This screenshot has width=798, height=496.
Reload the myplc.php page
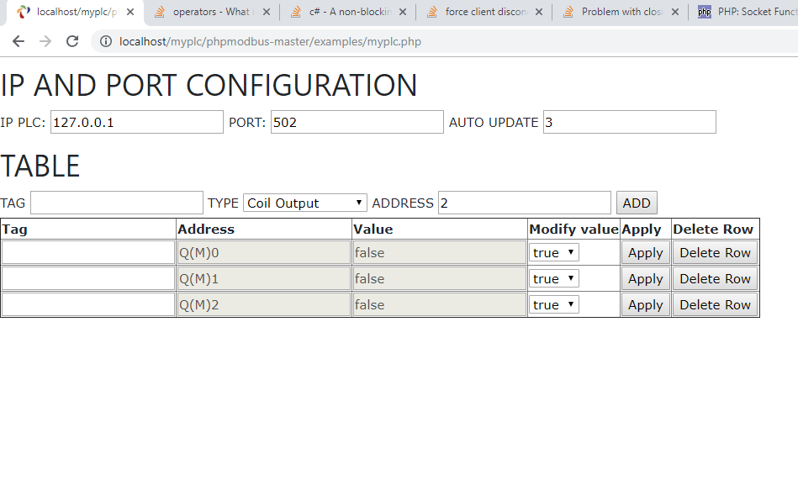coord(72,40)
